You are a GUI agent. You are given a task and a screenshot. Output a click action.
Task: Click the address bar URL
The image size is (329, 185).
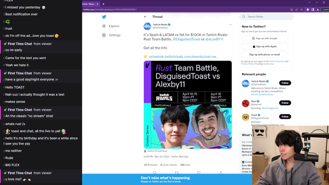(x=110, y=9)
